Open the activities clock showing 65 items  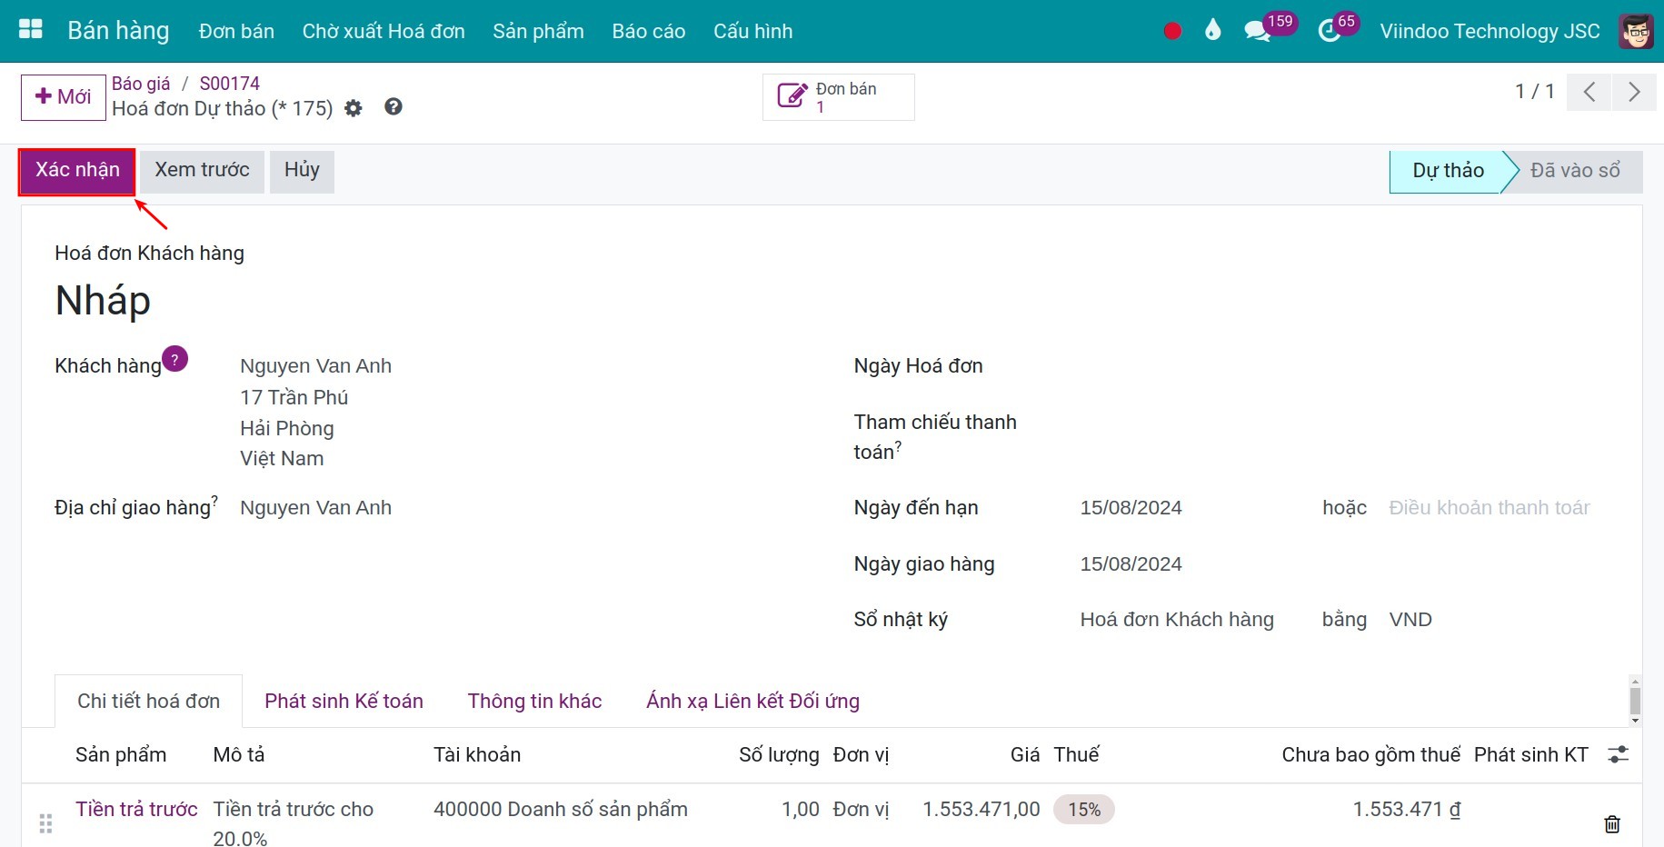pyautogui.click(x=1328, y=30)
